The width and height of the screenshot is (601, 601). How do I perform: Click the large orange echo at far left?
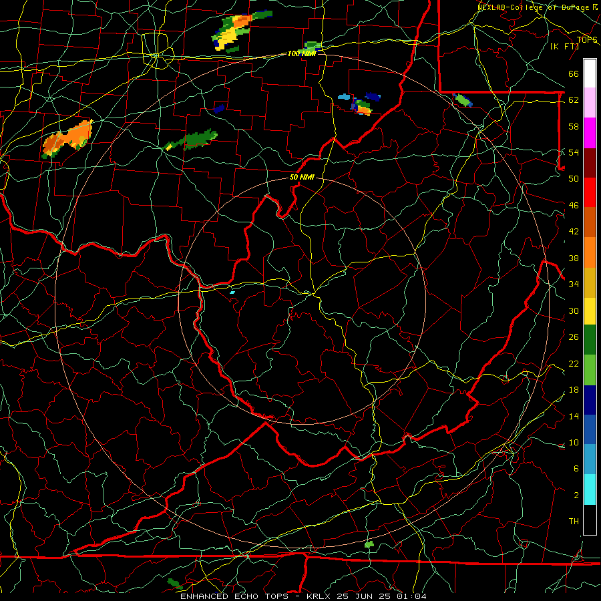point(67,140)
